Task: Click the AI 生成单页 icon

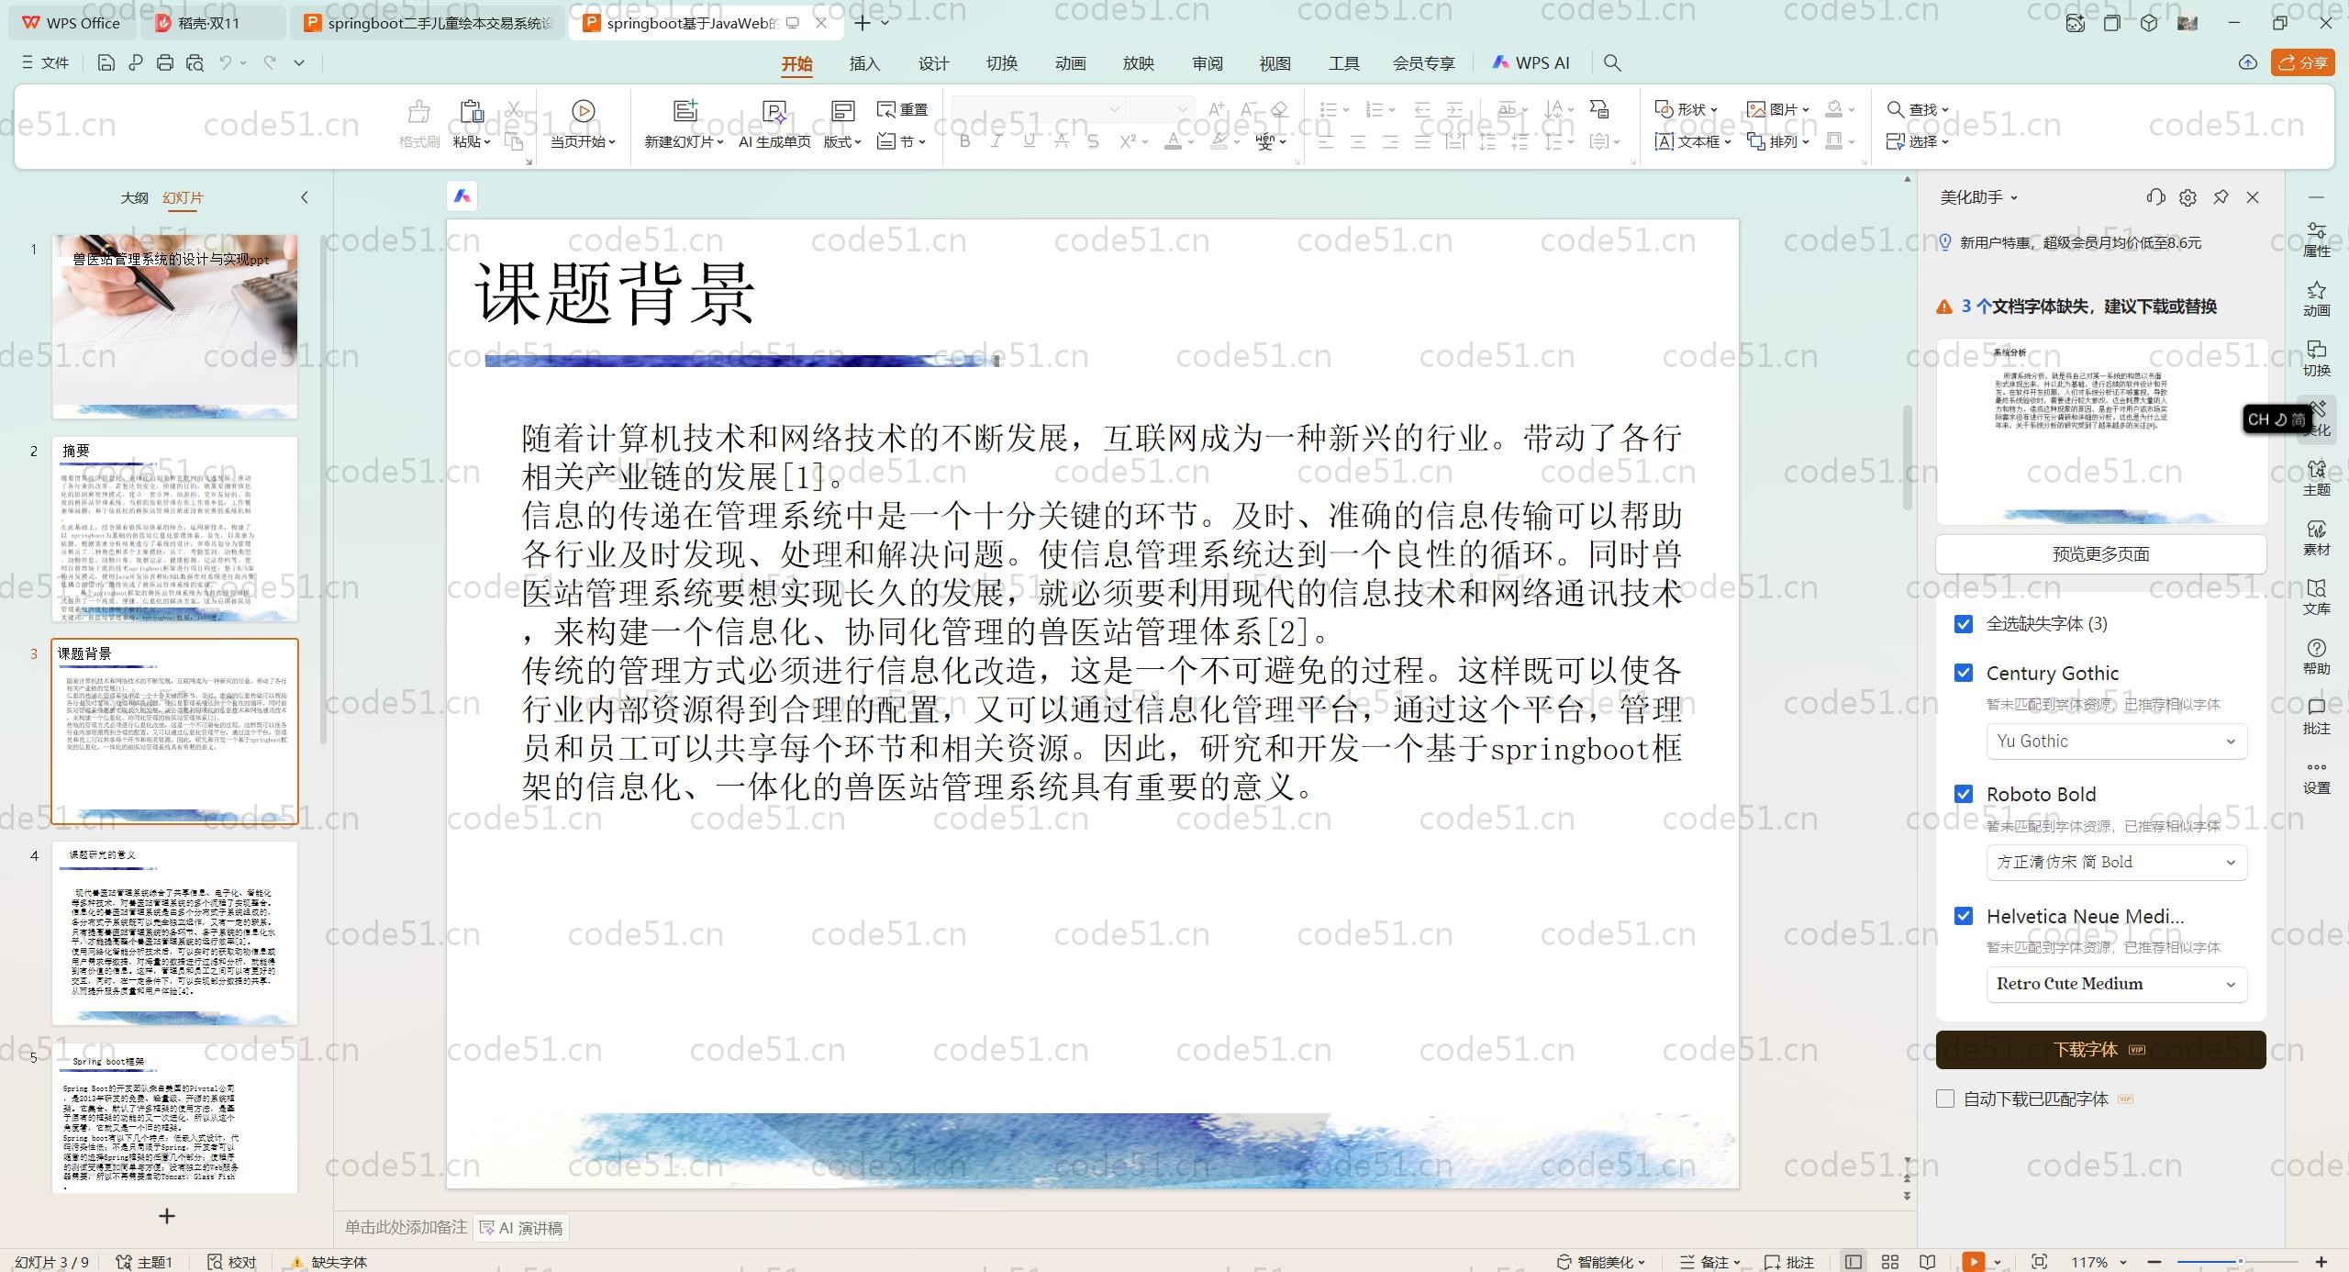Action: pos(774,111)
